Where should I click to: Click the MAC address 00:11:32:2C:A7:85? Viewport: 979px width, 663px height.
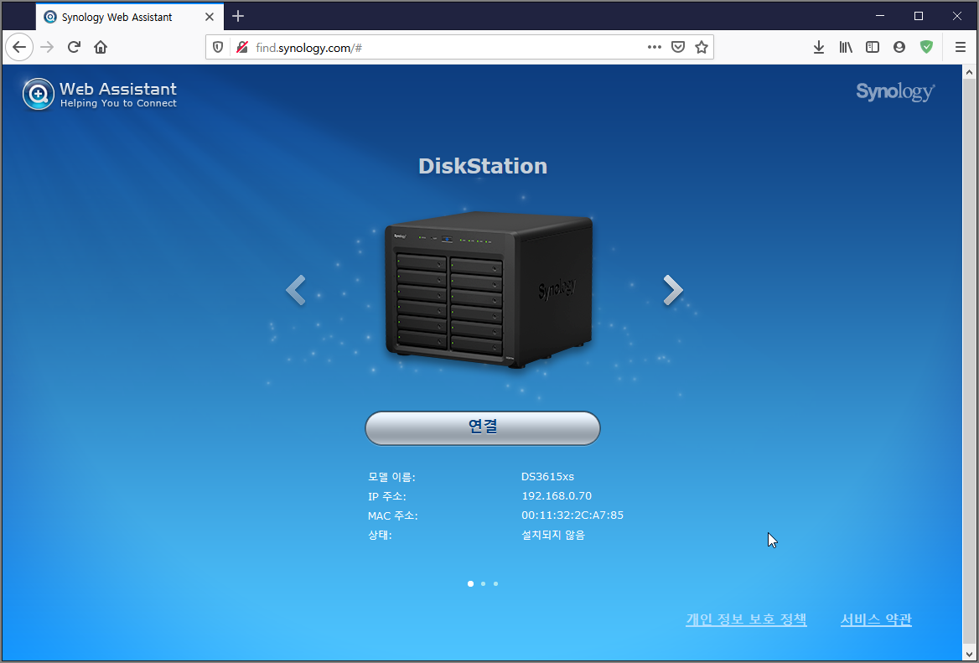coord(572,515)
